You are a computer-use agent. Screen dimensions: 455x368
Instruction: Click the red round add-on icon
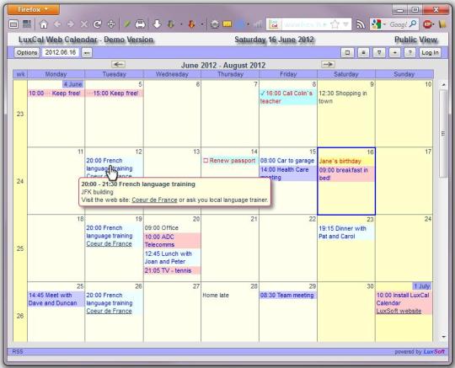pyautogui.click(x=427, y=24)
